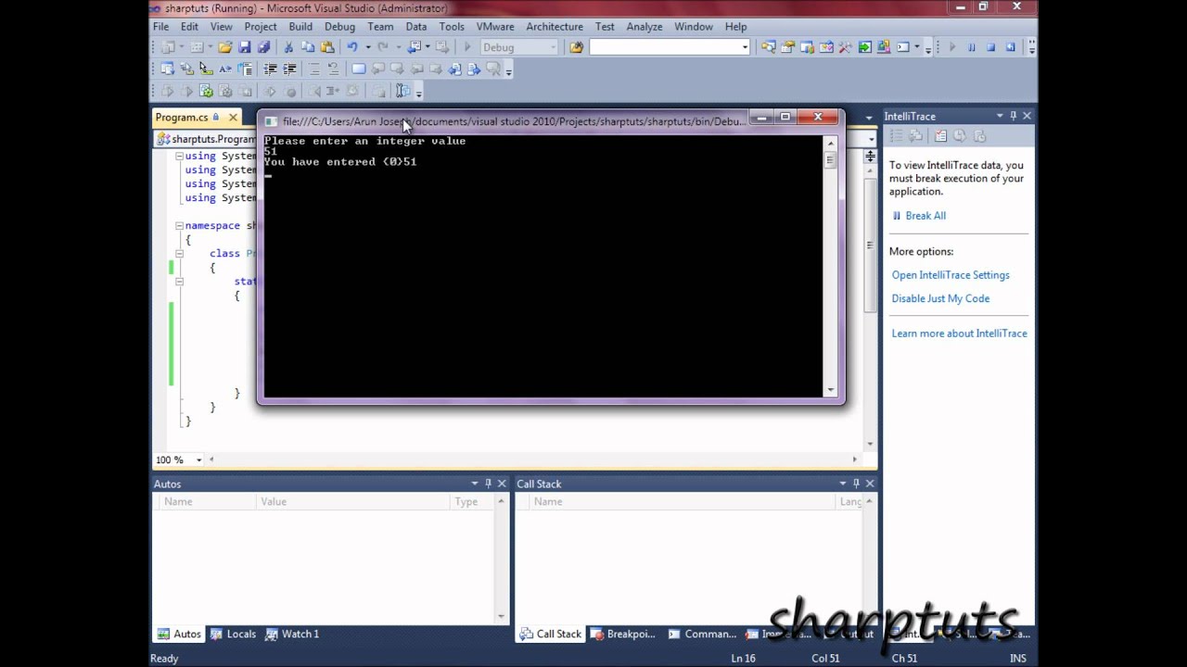
Task: Collapse the class code block
Action: point(179,254)
